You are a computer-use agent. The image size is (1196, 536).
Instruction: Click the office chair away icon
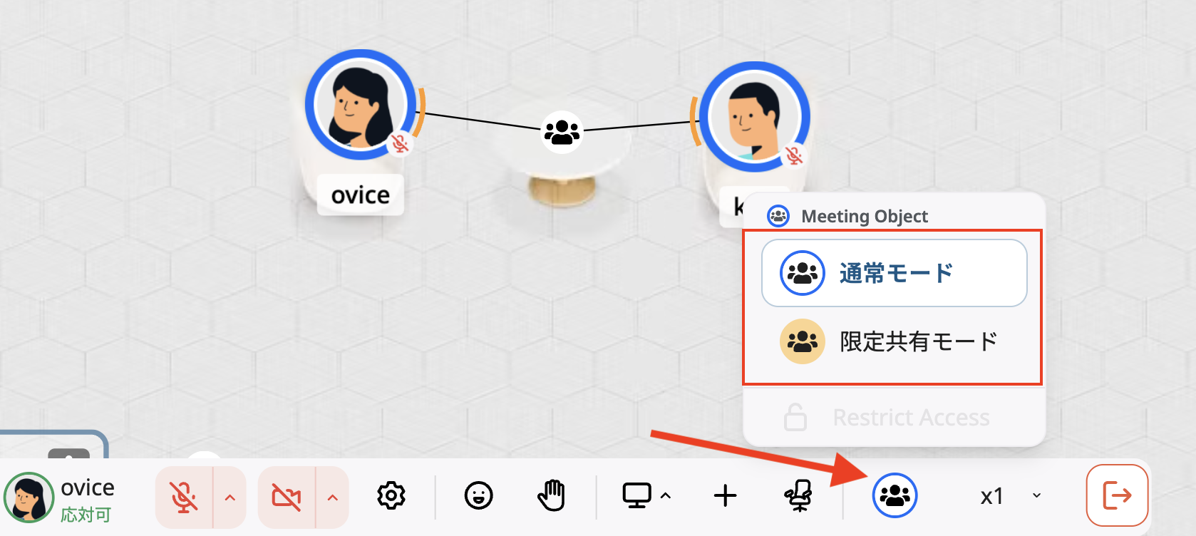(x=798, y=495)
